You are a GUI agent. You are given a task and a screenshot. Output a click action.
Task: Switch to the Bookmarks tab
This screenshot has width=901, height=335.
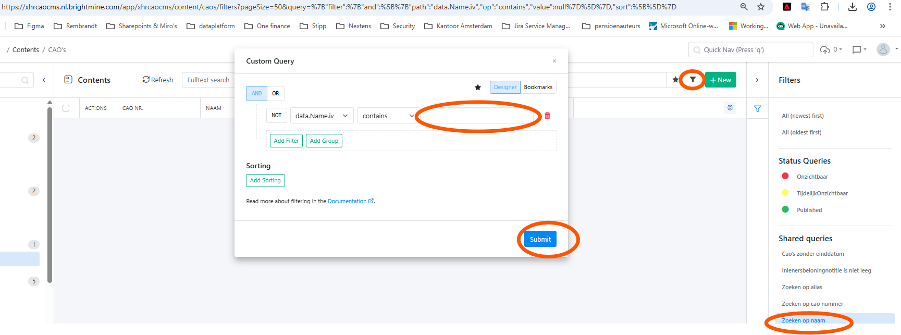point(538,88)
